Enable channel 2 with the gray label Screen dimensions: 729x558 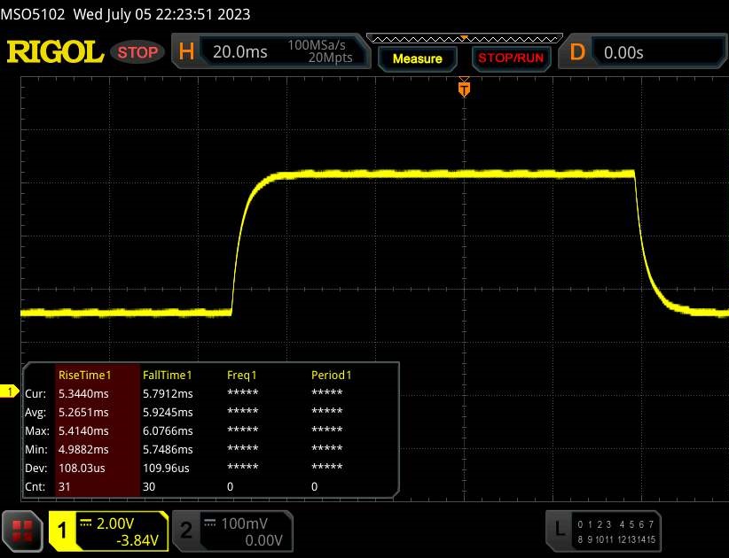[x=185, y=530]
